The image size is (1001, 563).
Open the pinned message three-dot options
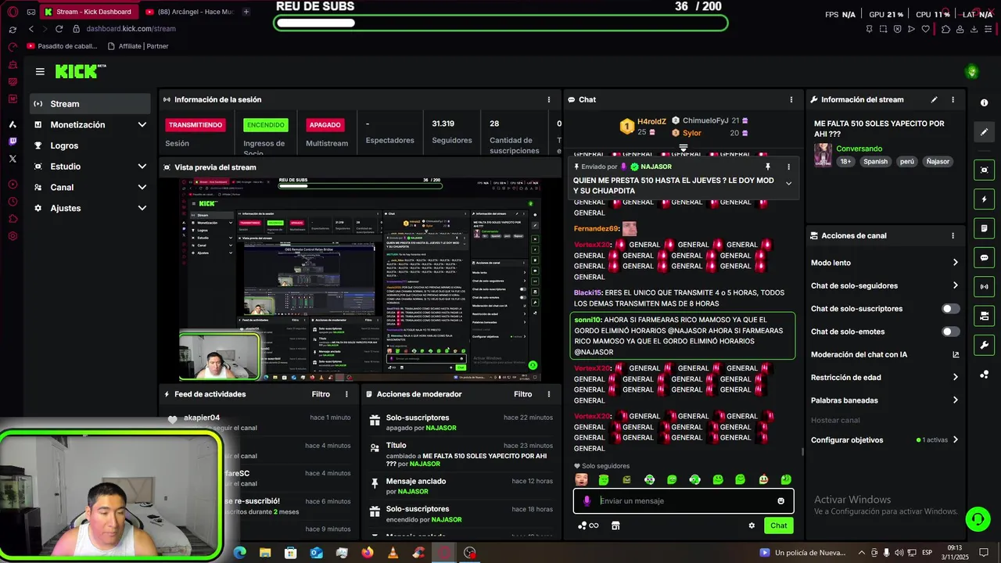788,167
